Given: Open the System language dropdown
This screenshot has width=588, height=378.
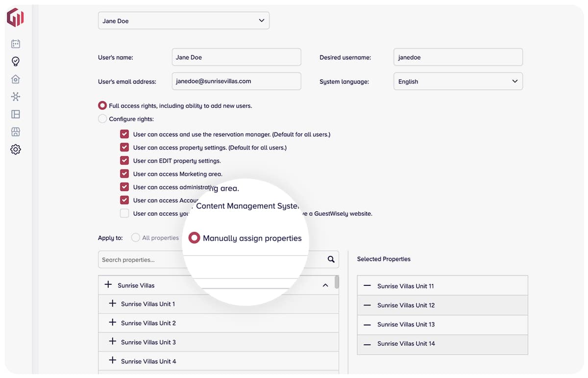Looking at the screenshot, I should pyautogui.click(x=458, y=81).
